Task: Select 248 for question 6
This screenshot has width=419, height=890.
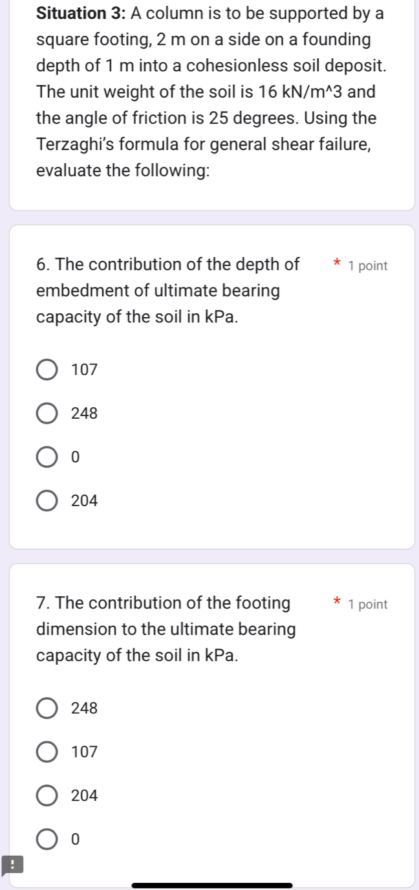Action: (47, 414)
